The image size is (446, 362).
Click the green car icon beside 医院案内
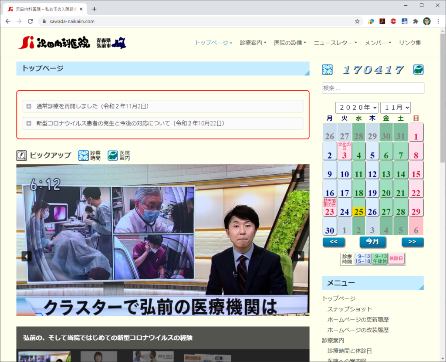[x=113, y=156]
